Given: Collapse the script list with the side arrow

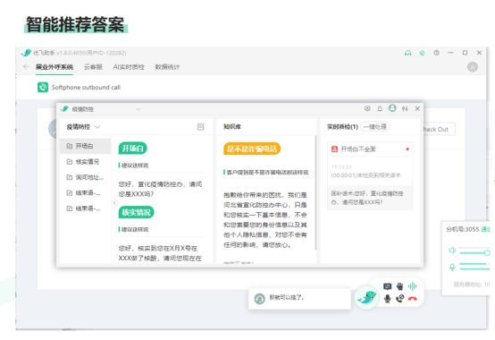Looking at the screenshot, I should [115, 203].
